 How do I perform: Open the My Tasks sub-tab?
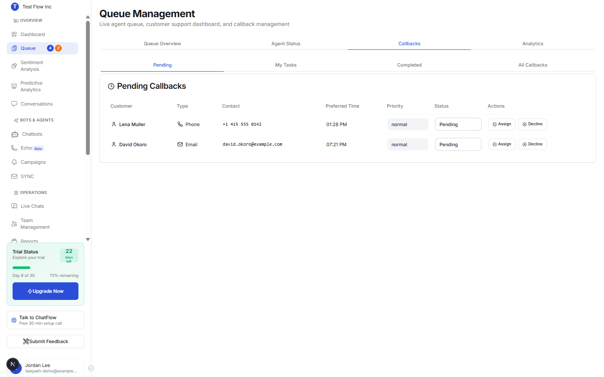(286, 65)
